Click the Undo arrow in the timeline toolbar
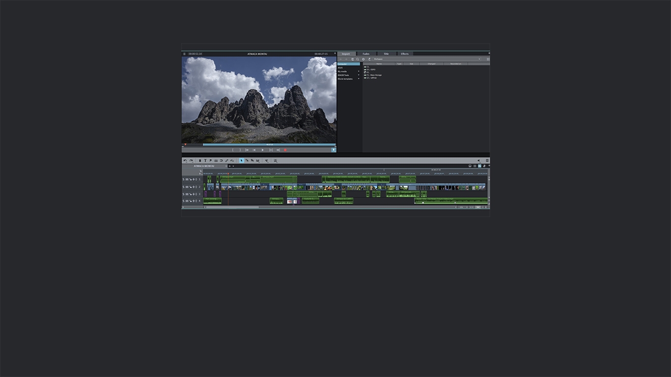 185,161
